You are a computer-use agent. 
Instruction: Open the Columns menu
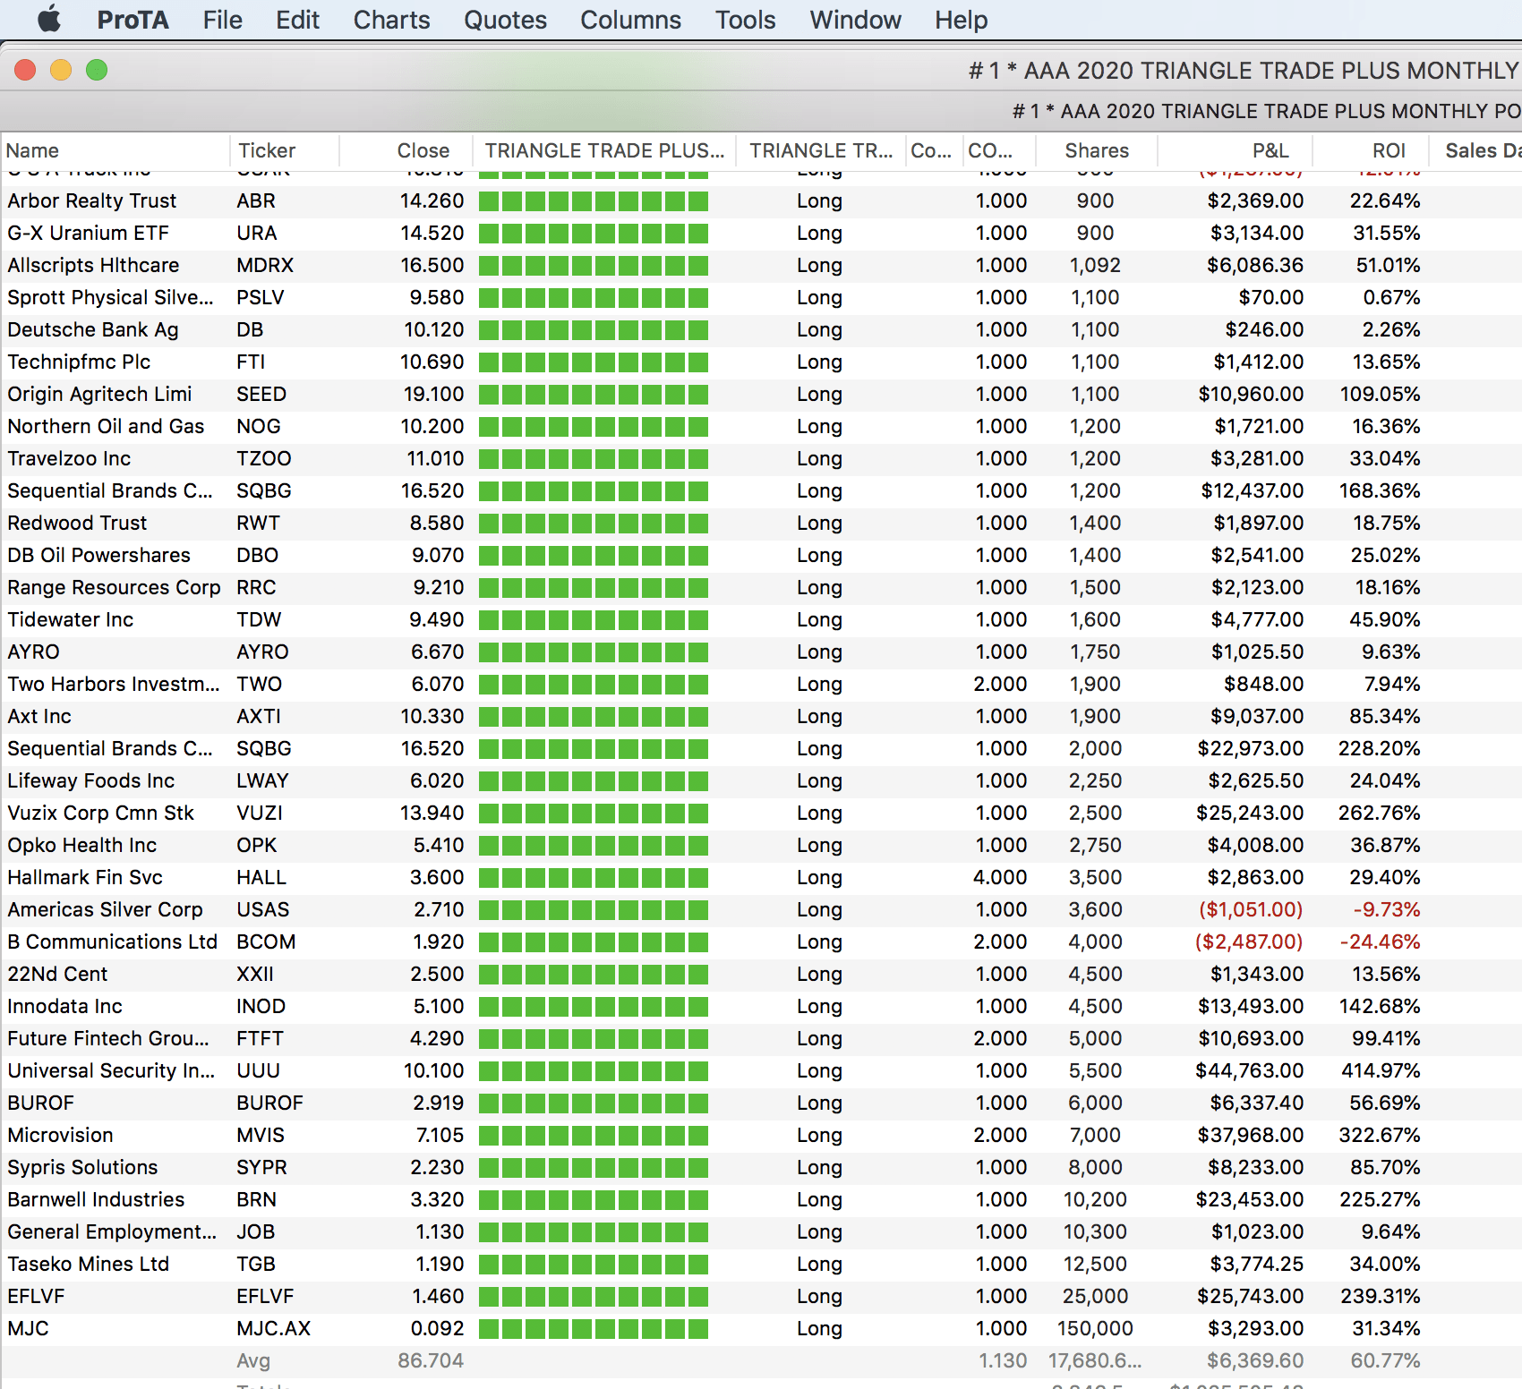[x=630, y=20]
